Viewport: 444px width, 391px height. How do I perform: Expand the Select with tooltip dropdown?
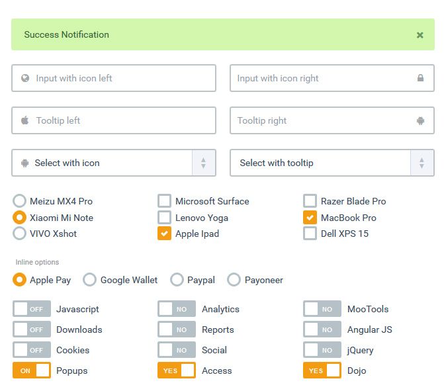pos(422,163)
